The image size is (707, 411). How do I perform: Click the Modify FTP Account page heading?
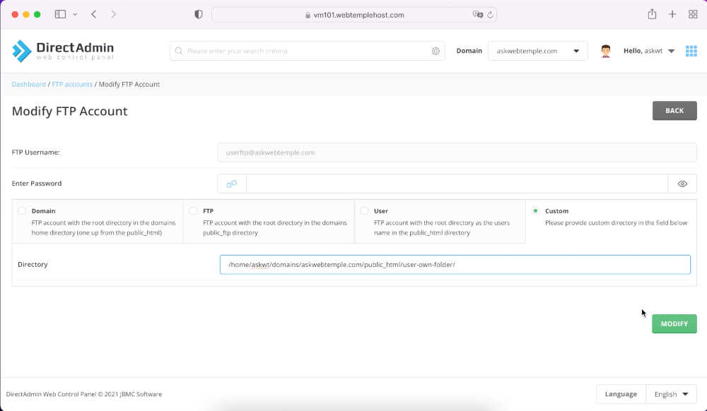click(69, 111)
